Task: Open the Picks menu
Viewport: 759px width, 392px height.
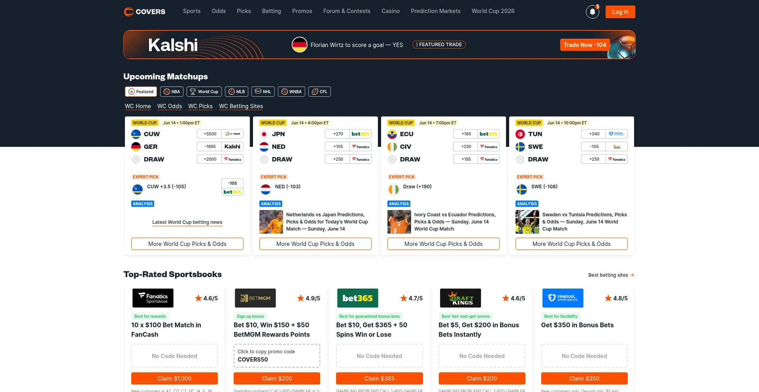Action: click(x=244, y=11)
